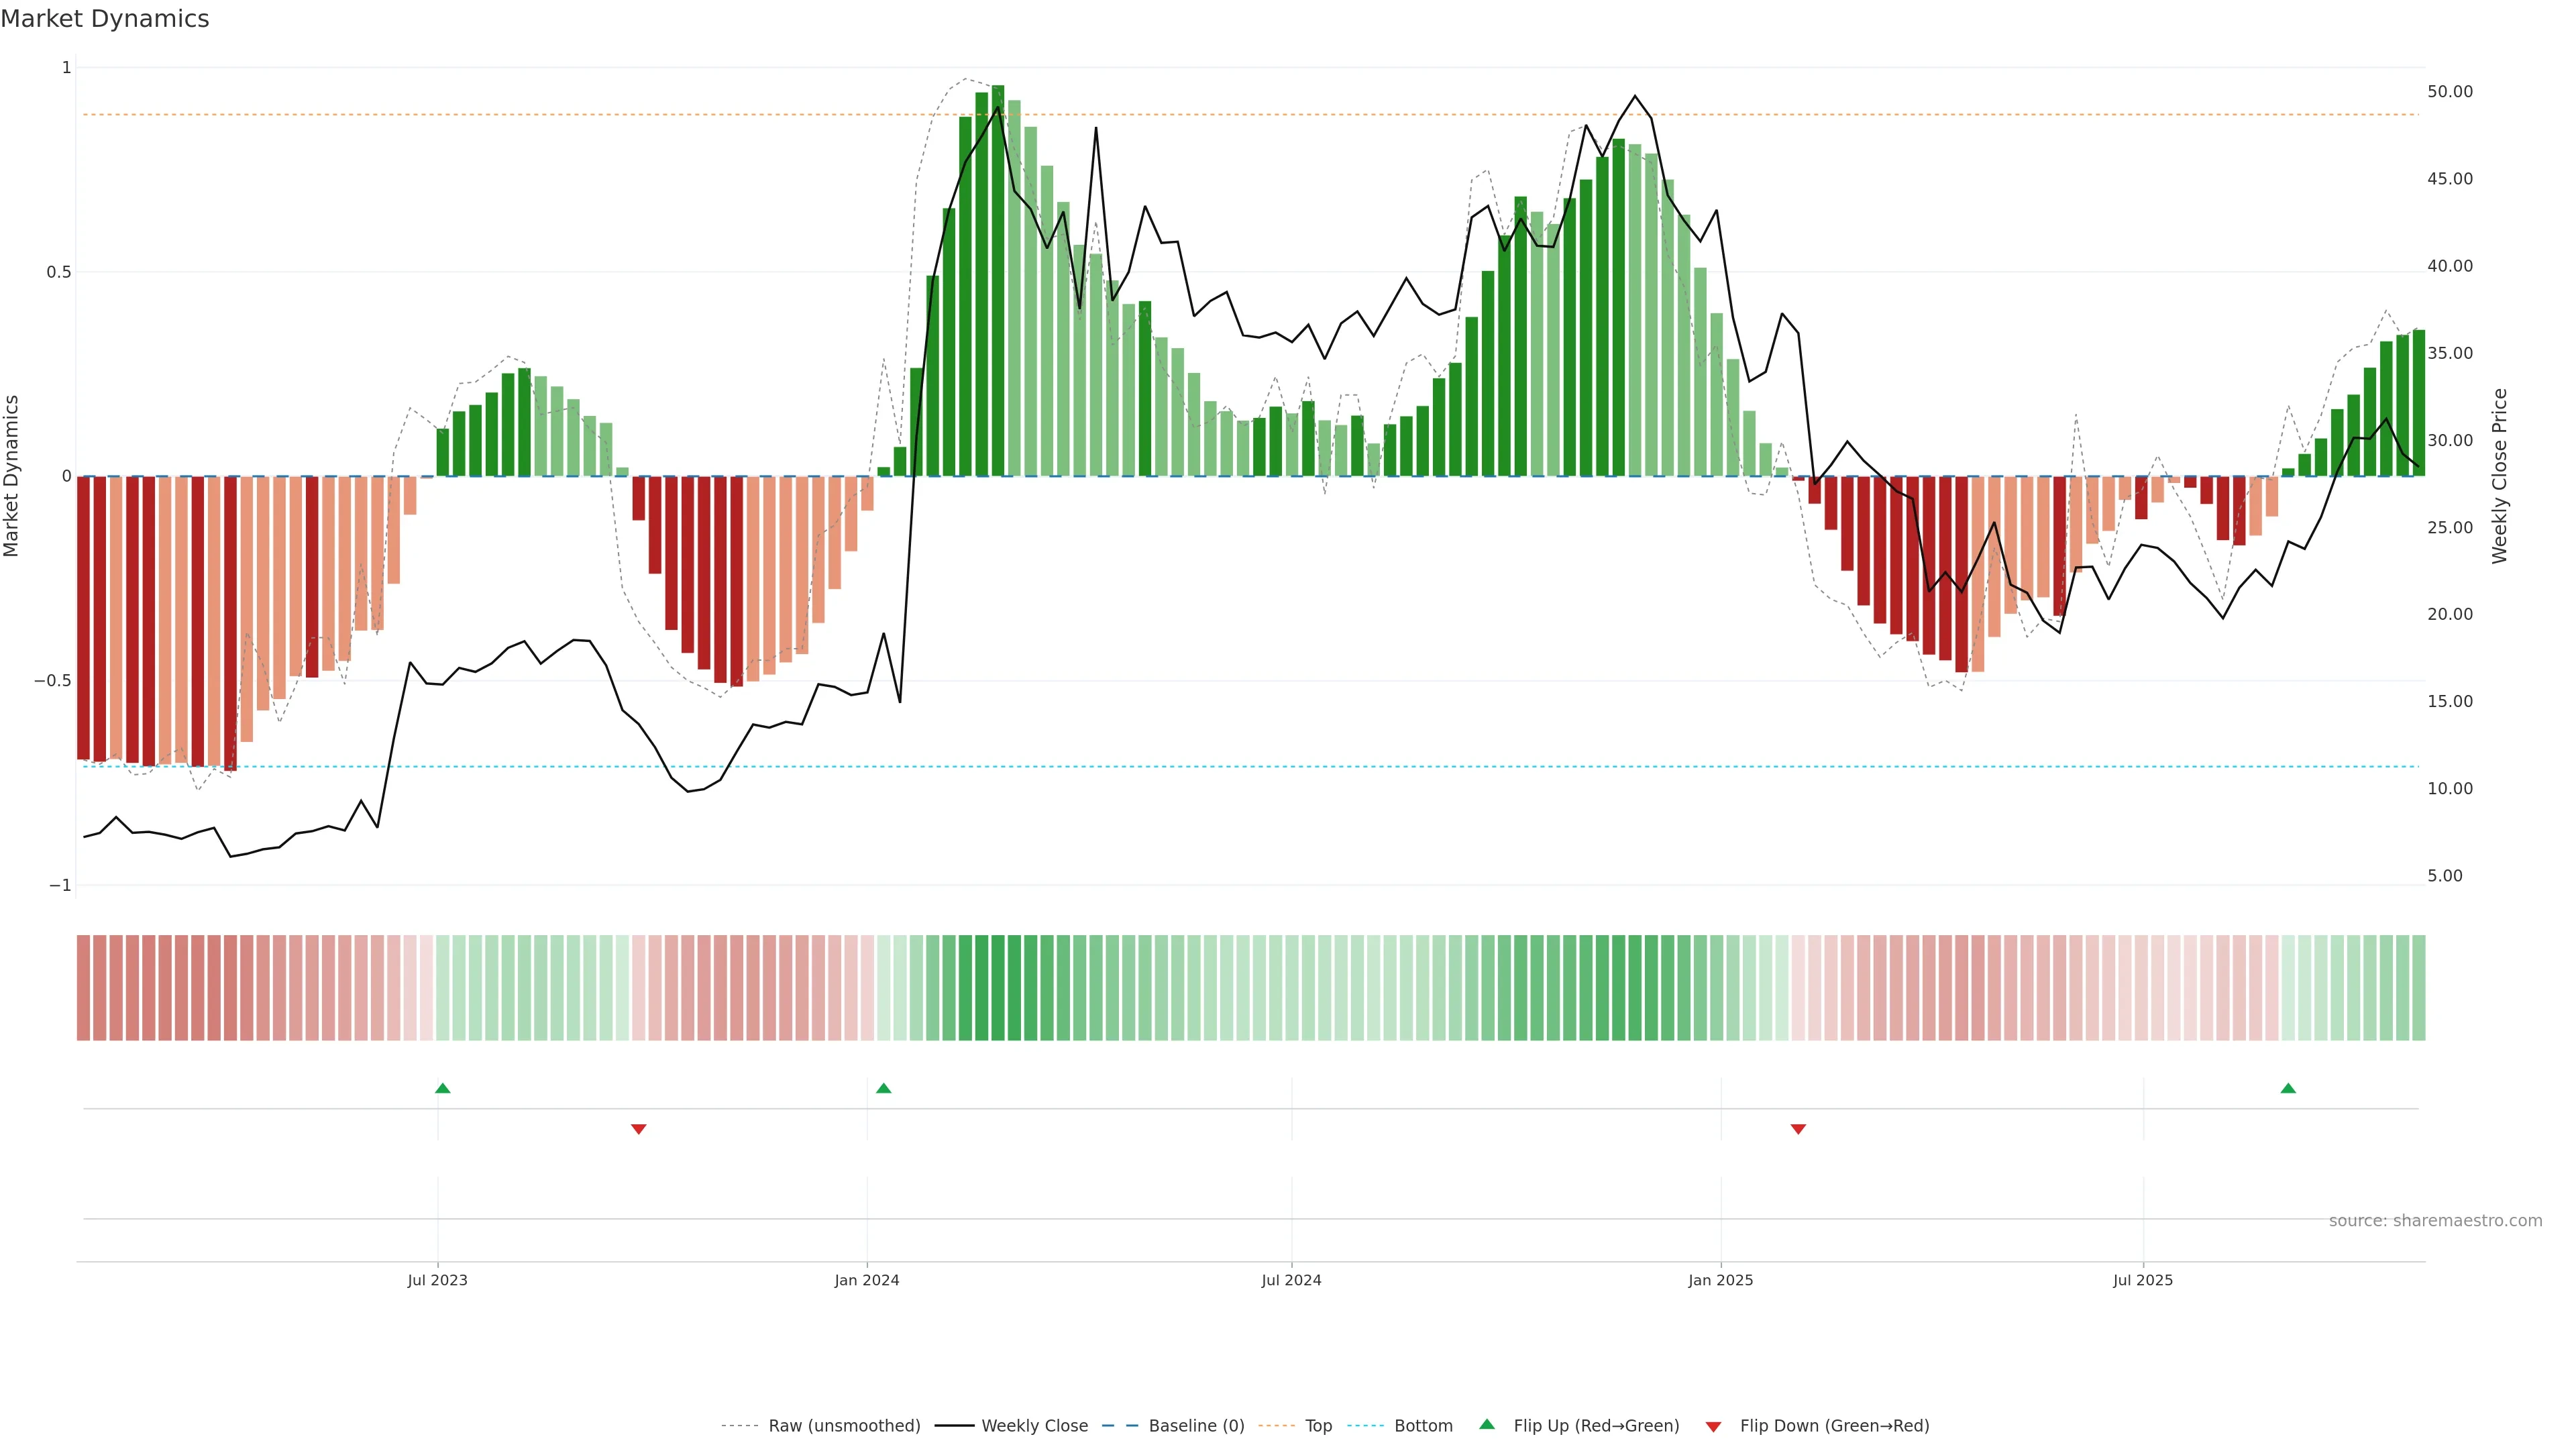Click the Flip Up triangle after Jul 2025

click(x=2288, y=1088)
